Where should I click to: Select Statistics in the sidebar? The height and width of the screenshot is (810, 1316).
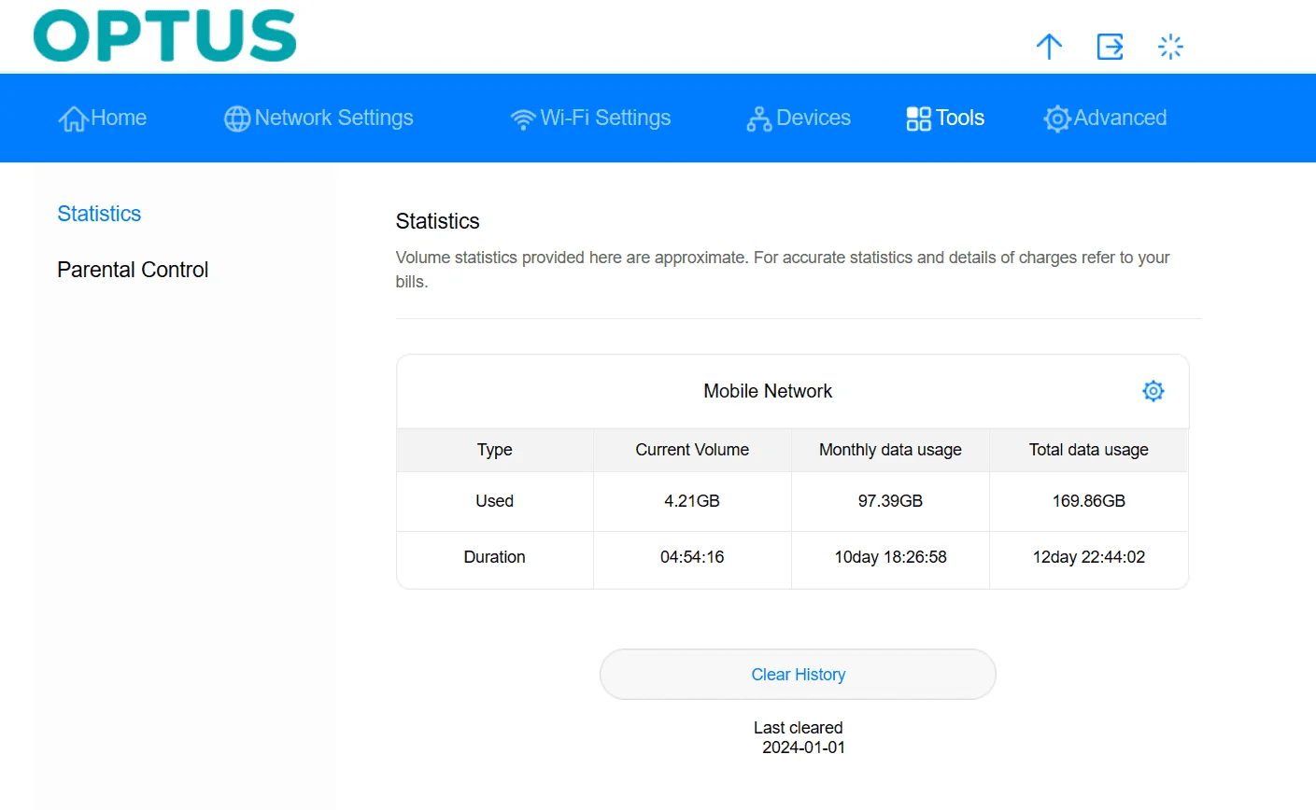[99, 214]
